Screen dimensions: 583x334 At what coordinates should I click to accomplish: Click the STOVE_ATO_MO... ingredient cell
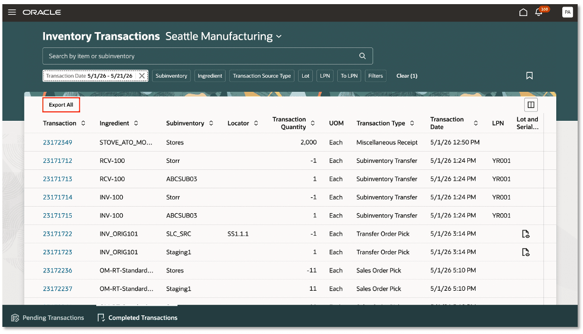click(126, 142)
